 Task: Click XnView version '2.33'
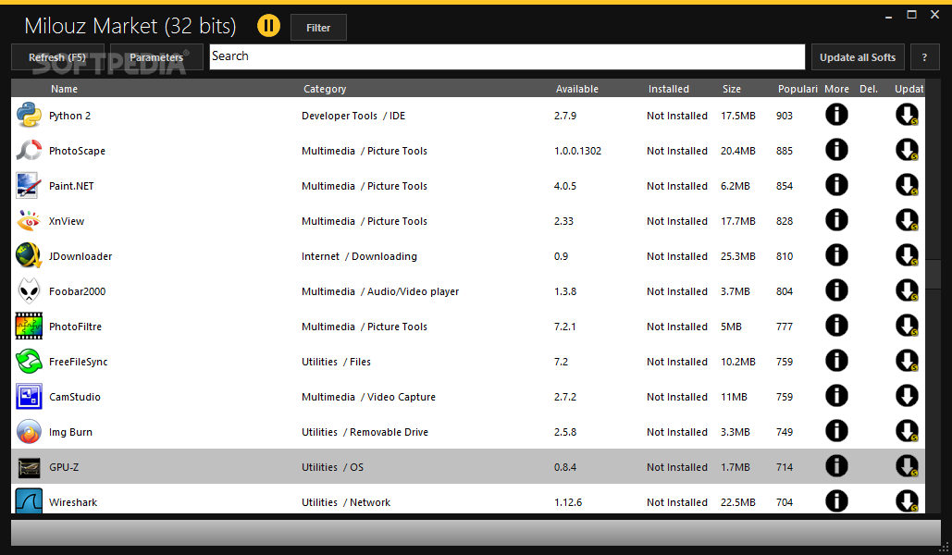point(563,221)
